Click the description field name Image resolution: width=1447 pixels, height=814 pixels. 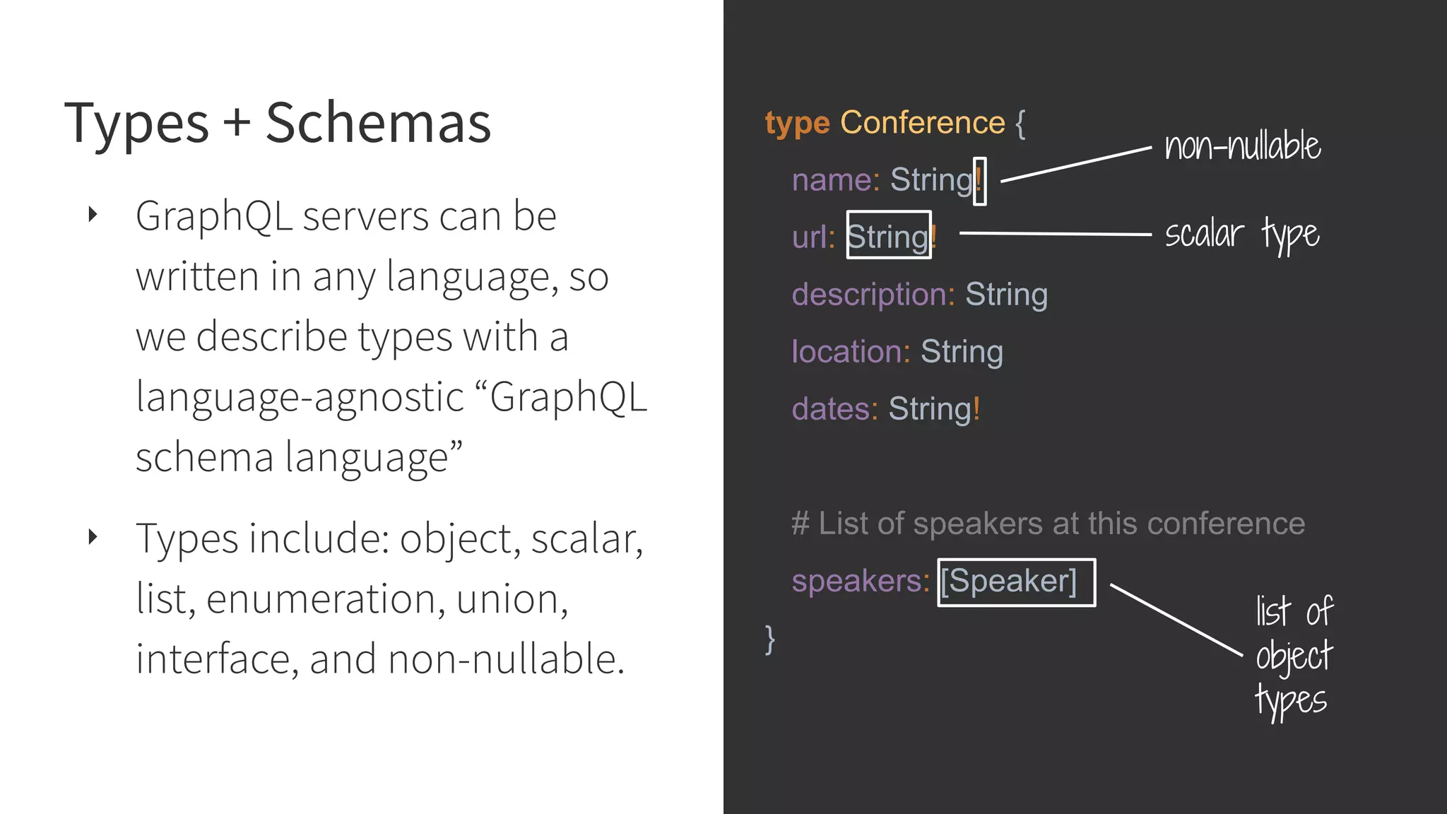(873, 294)
